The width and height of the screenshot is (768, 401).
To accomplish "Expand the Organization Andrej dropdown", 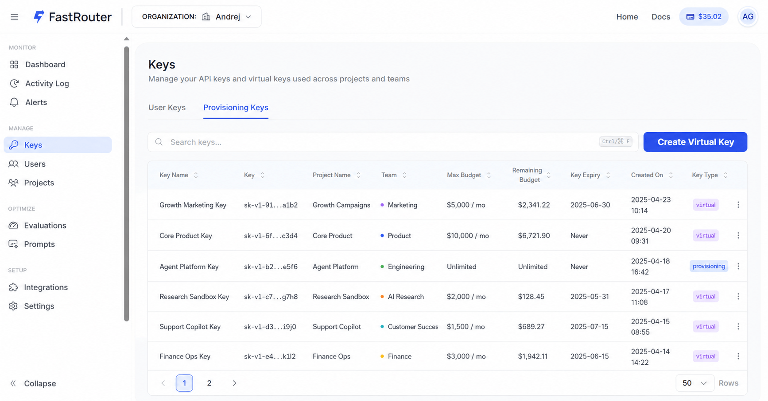I will pyautogui.click(x=197, y=17).
